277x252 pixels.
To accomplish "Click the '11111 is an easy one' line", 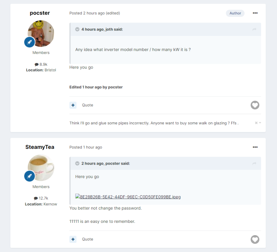I will [102, 221].
